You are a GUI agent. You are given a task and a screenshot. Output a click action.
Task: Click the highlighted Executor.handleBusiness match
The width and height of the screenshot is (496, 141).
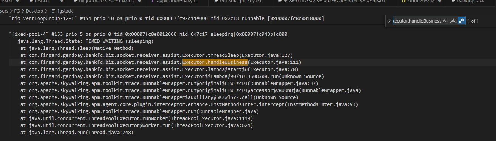pos(215,62)
